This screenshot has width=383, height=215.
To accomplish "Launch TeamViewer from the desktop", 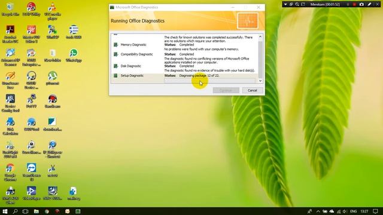I will [31, 173].
